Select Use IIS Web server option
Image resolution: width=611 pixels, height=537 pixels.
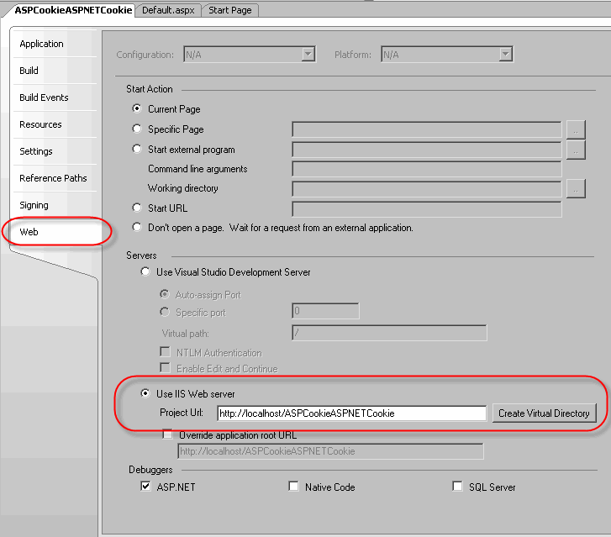click(146, 395)
